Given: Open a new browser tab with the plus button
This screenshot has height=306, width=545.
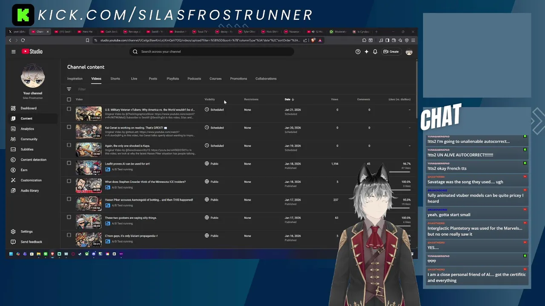Looking at the screenshot, I should pos(376,31).
